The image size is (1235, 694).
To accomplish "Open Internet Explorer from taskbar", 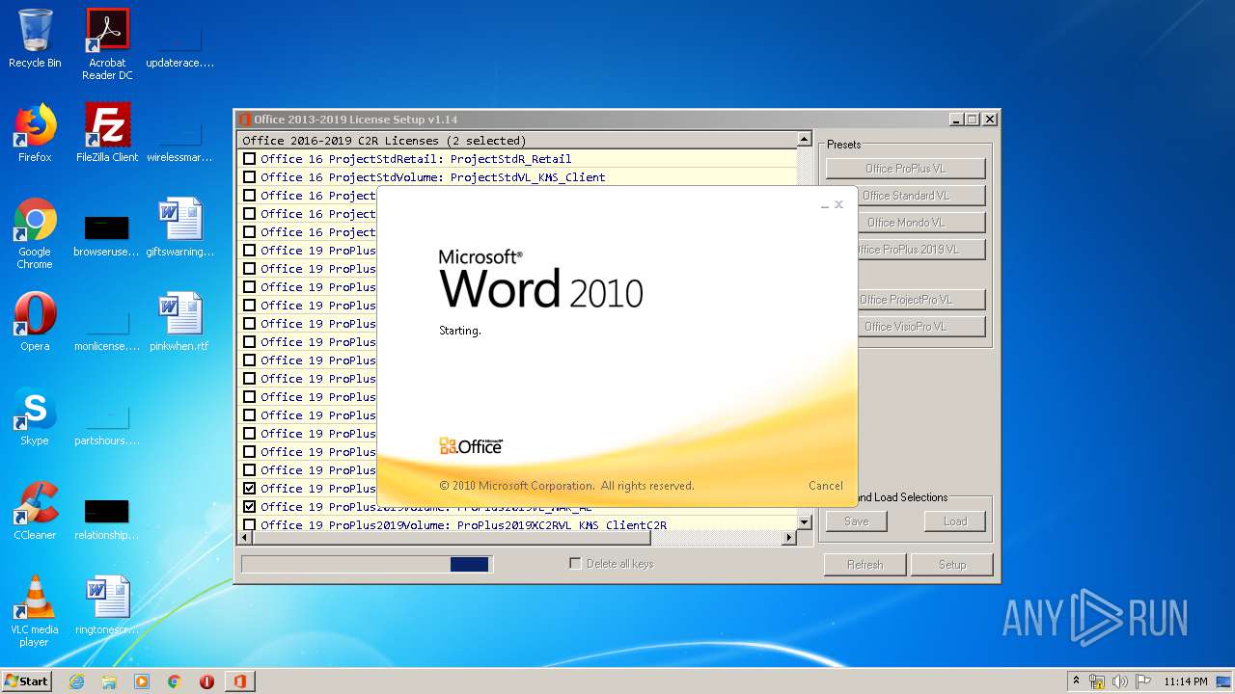I will [x=76, y=681].
